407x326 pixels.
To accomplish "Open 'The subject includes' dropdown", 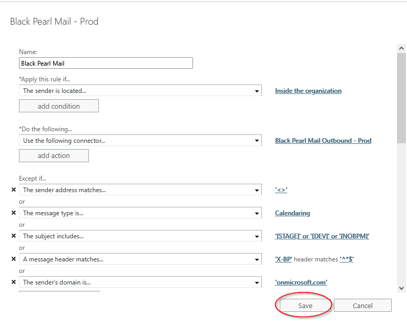I will click(x=257, y=236).
